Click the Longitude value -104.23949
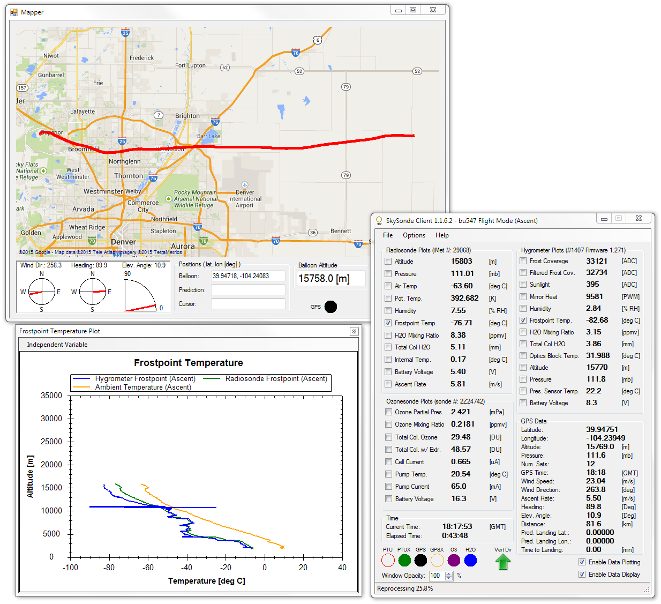The height and width of the screenshot is (604, 661). pyautogui.click(x=605, y=438)
